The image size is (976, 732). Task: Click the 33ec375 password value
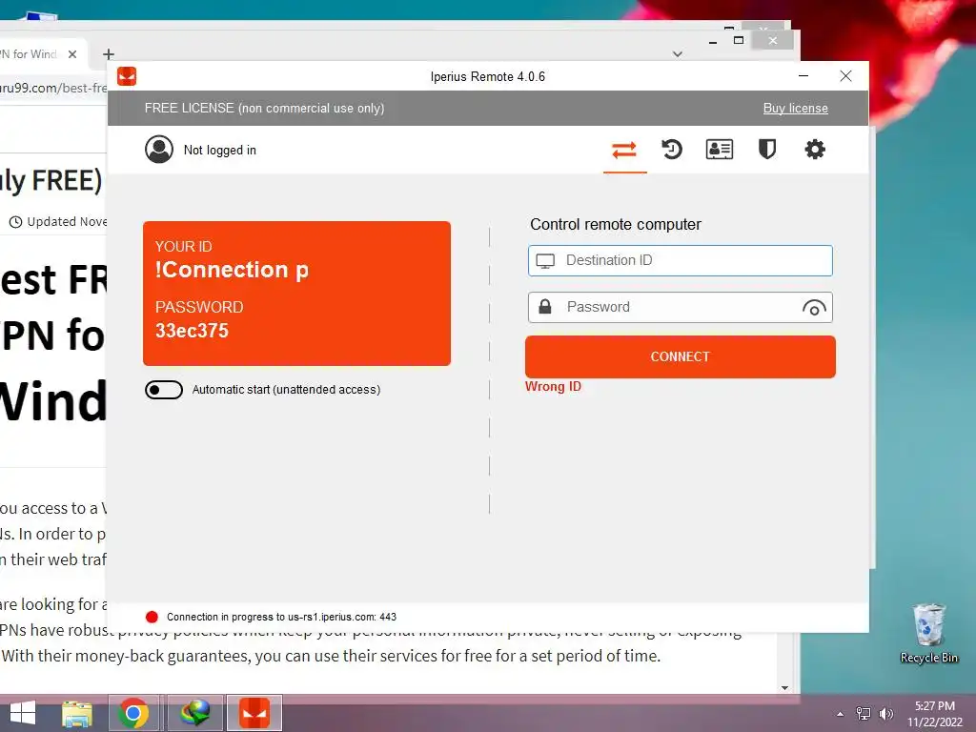192,331
